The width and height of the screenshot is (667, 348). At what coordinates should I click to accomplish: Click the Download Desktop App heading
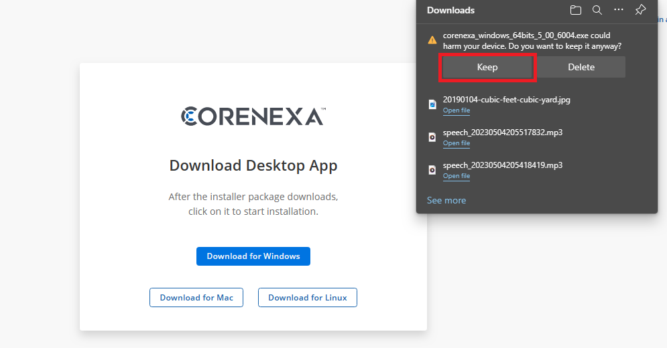(253, 165)
